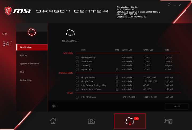Click the Mystic Light item name

(x=87, y=69)
